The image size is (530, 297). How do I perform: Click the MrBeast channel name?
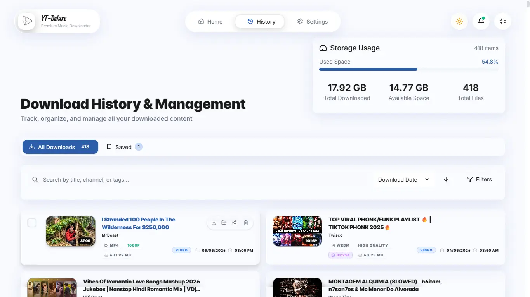point(110,235)
